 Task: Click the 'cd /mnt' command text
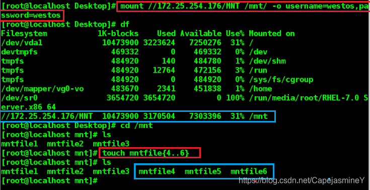pos(136,125)
